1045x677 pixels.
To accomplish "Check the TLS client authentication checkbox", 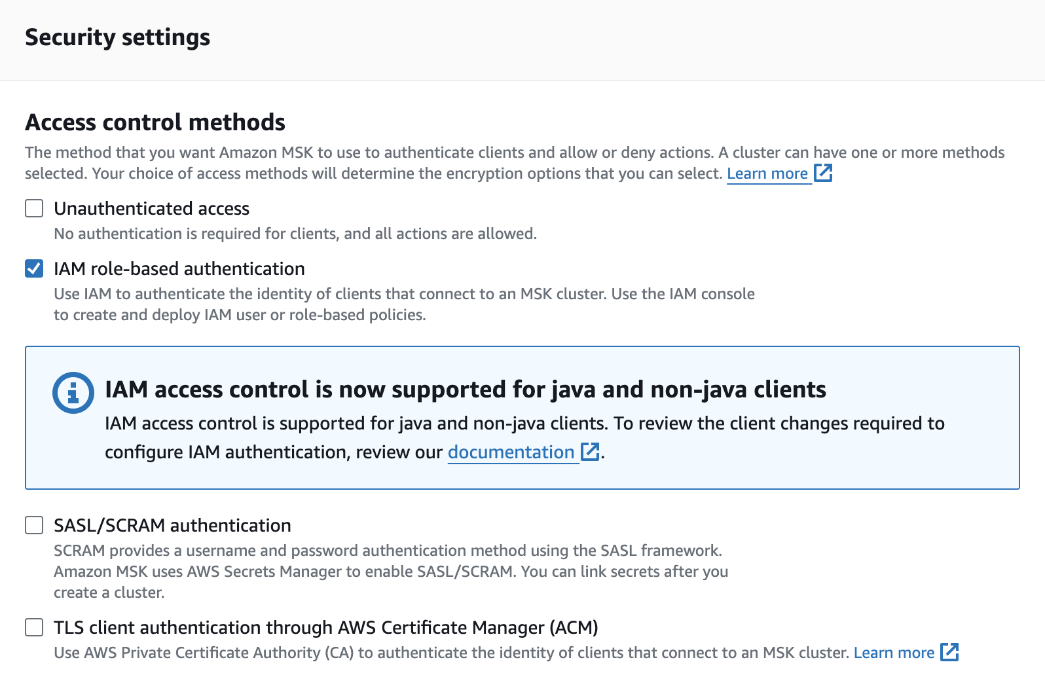I will click(x=34, y=627).
